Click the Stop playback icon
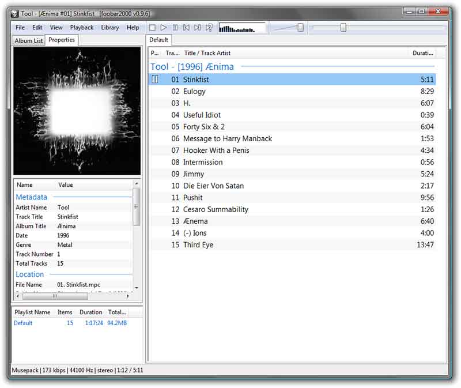Viewport: 461px width, 388px height. point(152,27)
